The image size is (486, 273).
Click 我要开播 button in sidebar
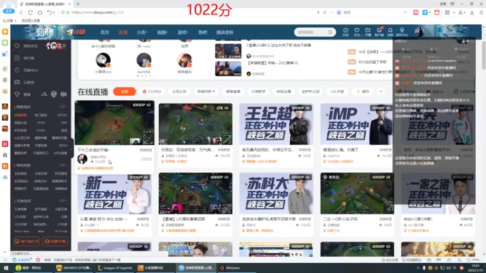pyautogui.click(x=55, y=241)
